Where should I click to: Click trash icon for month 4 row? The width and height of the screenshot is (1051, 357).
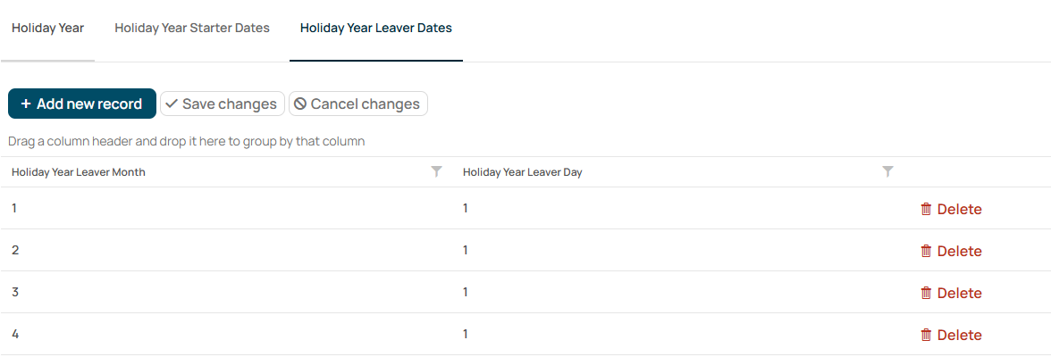(926, 335)
